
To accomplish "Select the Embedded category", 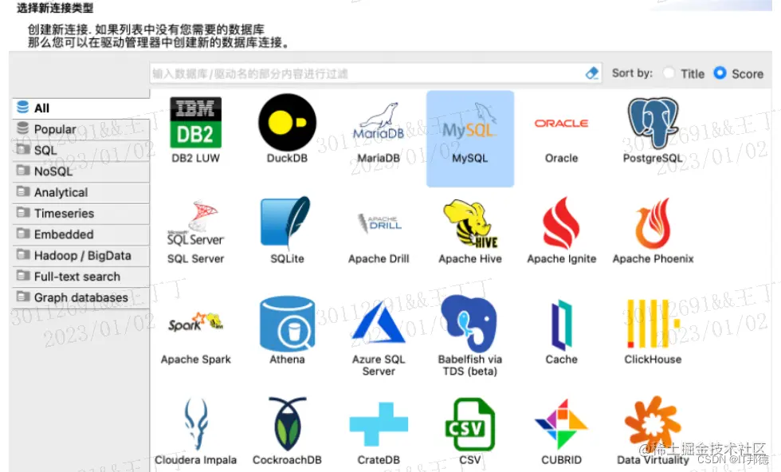I will coord(80,234).
